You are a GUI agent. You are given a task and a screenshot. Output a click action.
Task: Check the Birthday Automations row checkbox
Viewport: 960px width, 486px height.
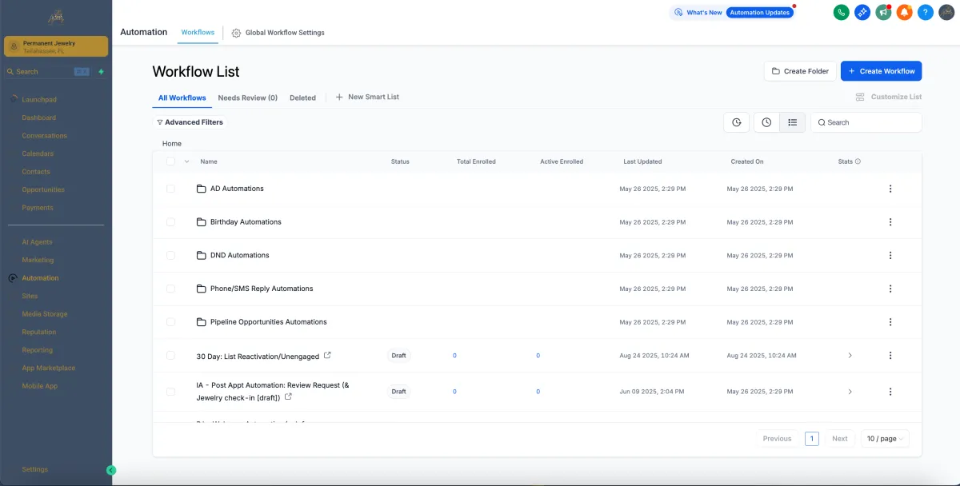point(170,222)
